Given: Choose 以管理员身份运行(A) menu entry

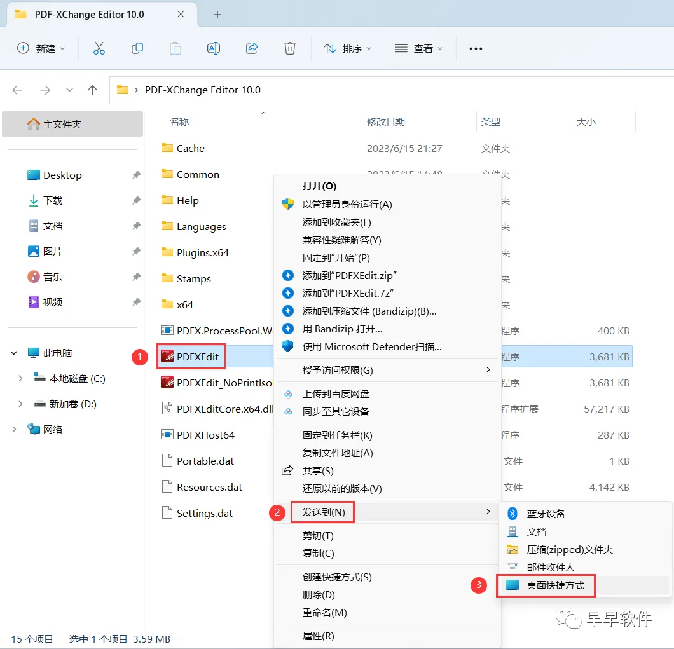Looking at the screenshot, I should (x=347, y=204).
